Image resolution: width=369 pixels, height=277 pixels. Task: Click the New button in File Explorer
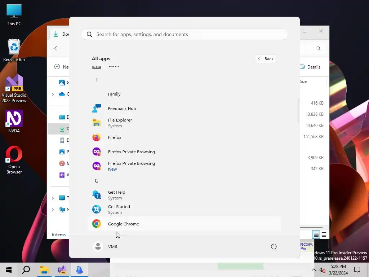click(x=62, y=67)
